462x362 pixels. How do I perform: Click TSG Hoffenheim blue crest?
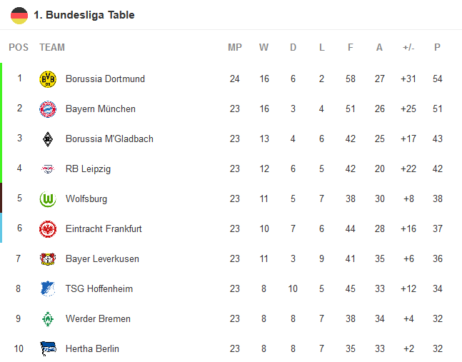[x=48, y=288]
